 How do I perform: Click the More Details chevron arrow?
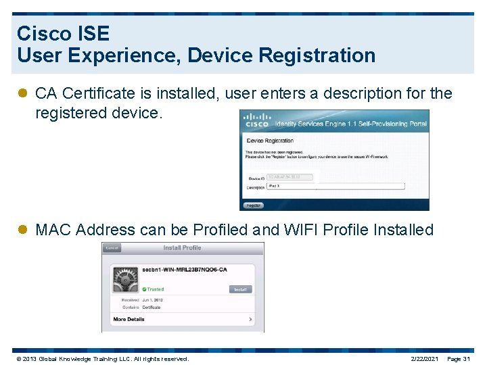click(x=250, y=319)
